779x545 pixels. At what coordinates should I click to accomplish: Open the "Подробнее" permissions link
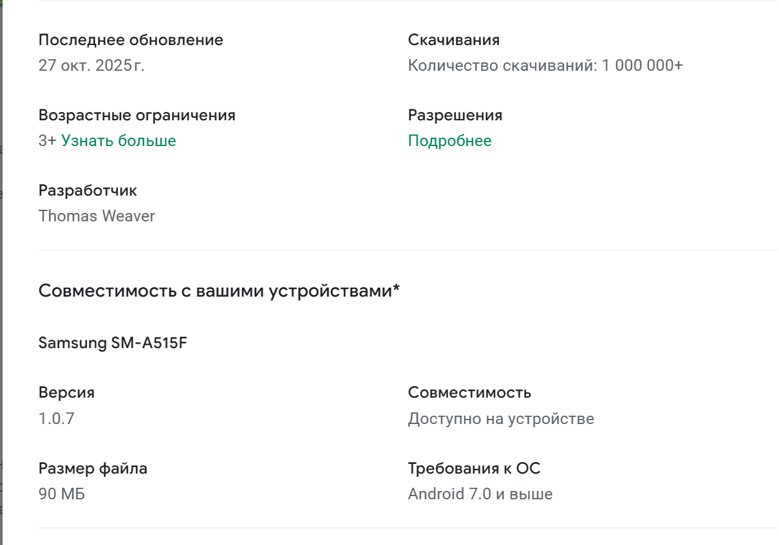pos(449,140)
